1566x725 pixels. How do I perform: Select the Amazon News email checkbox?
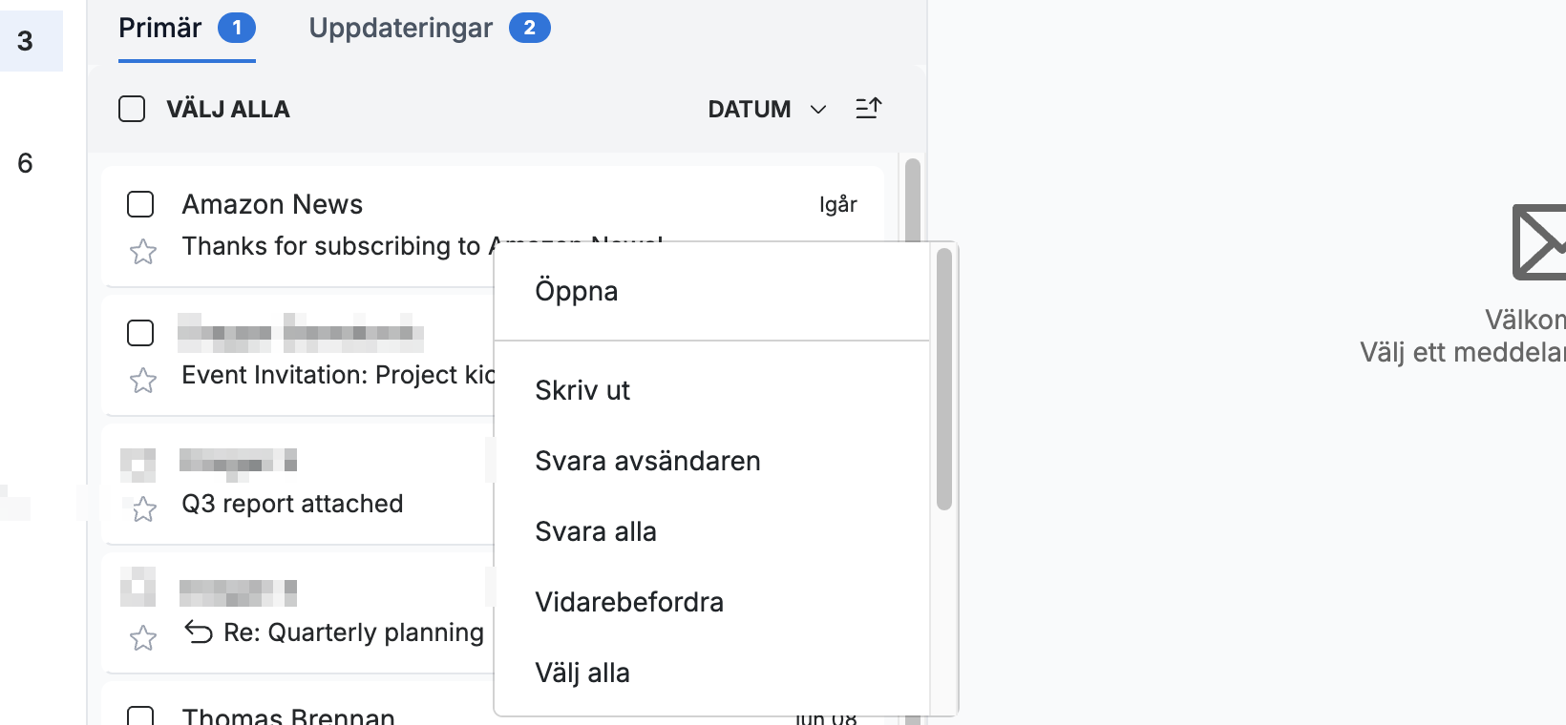[x=140, y=204]
